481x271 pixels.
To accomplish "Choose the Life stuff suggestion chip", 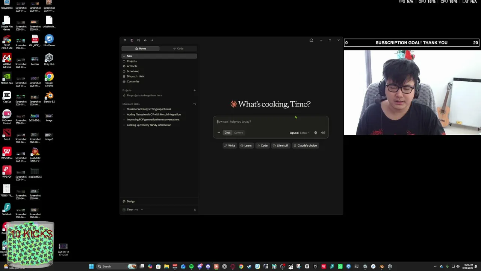I will [280, 146].
